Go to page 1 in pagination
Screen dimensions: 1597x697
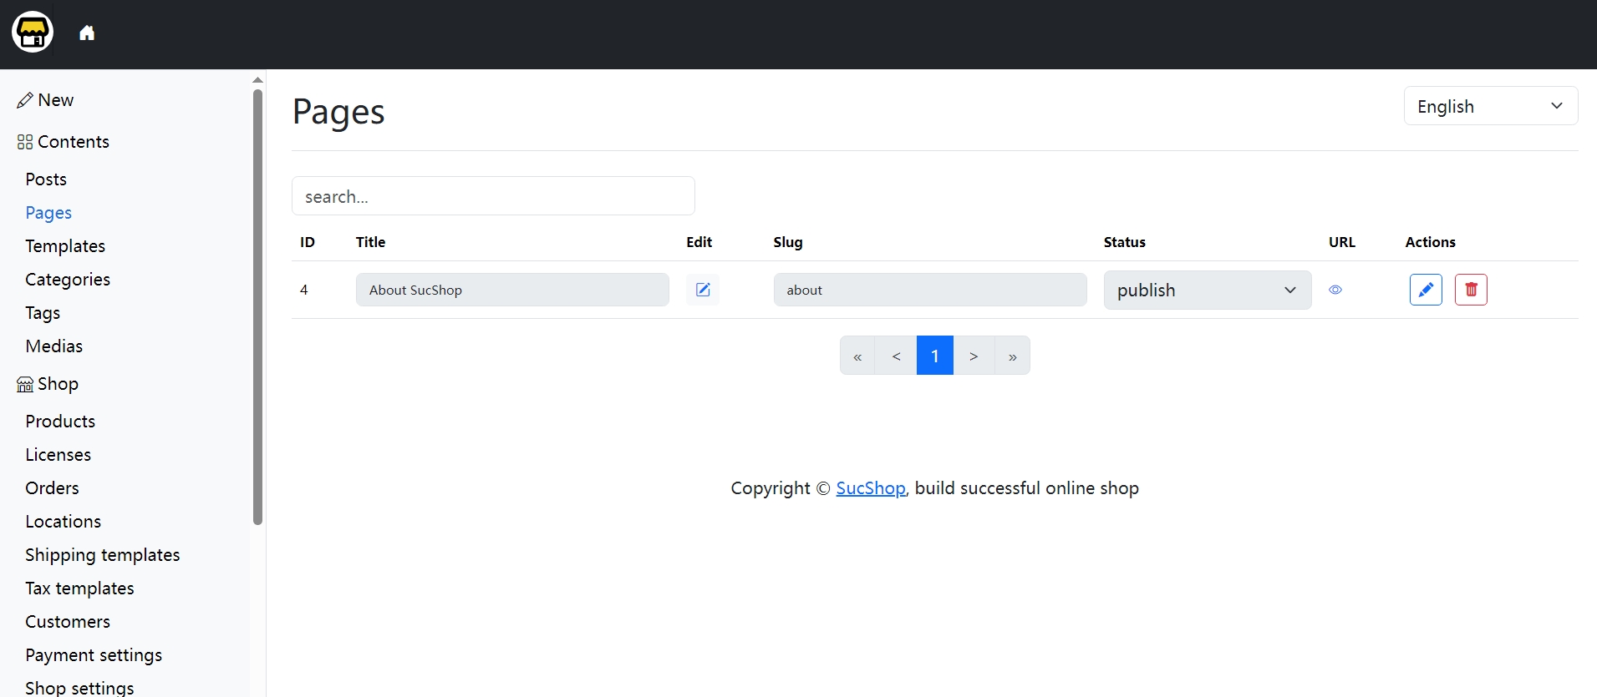coord(934,356)
